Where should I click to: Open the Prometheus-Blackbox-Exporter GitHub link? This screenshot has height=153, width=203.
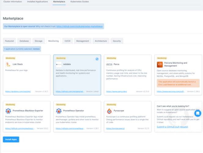[x=20, y=129]
